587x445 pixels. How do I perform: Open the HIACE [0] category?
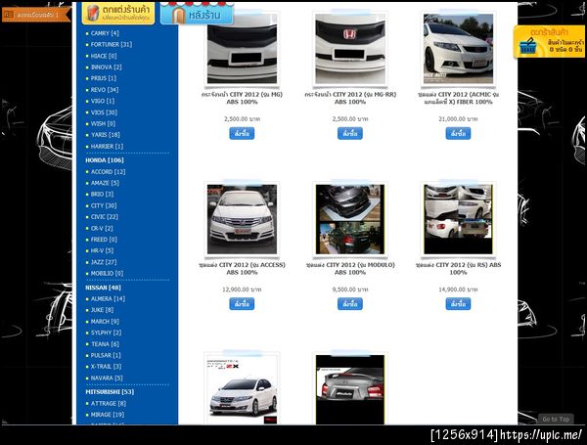click(x=104, y=56)
